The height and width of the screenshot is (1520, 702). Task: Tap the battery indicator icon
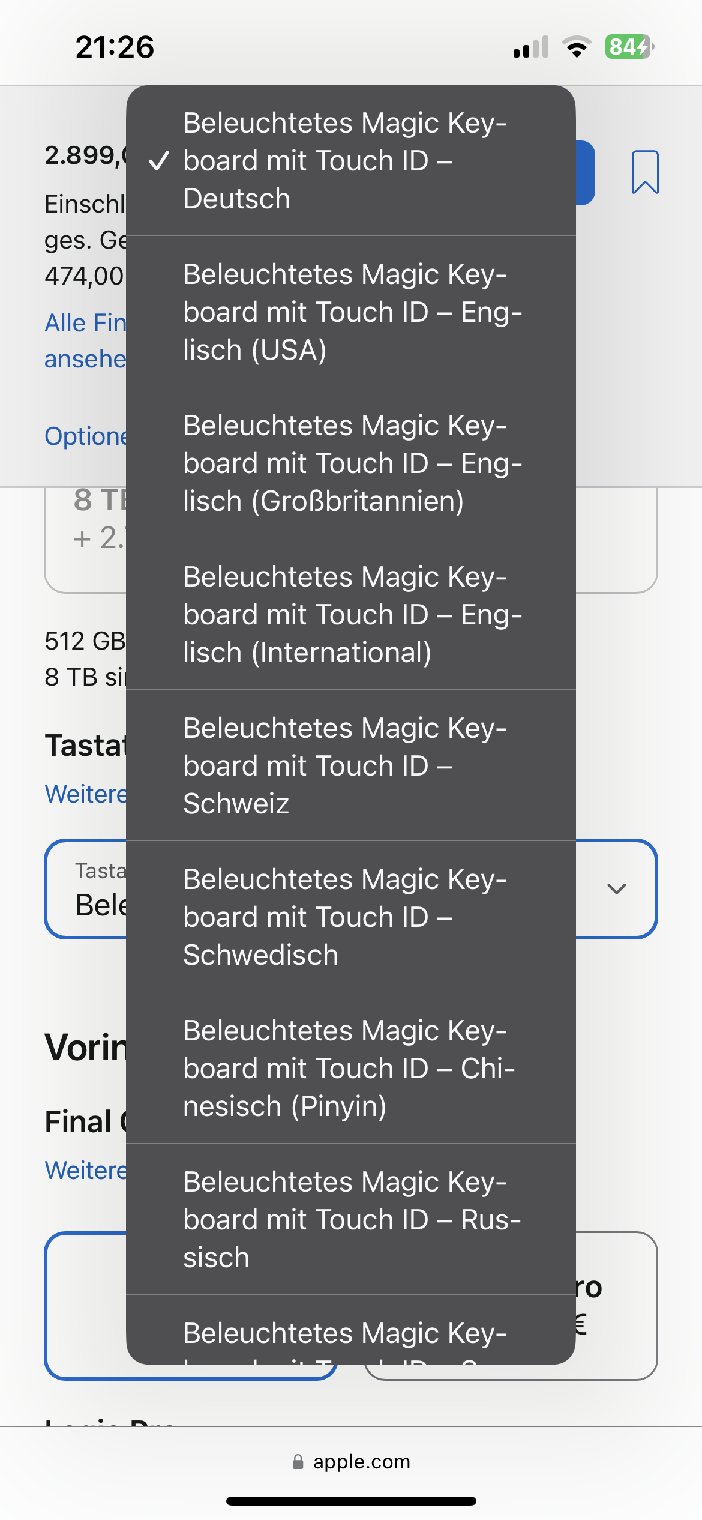pyautogui.click(x=629, y=47)
